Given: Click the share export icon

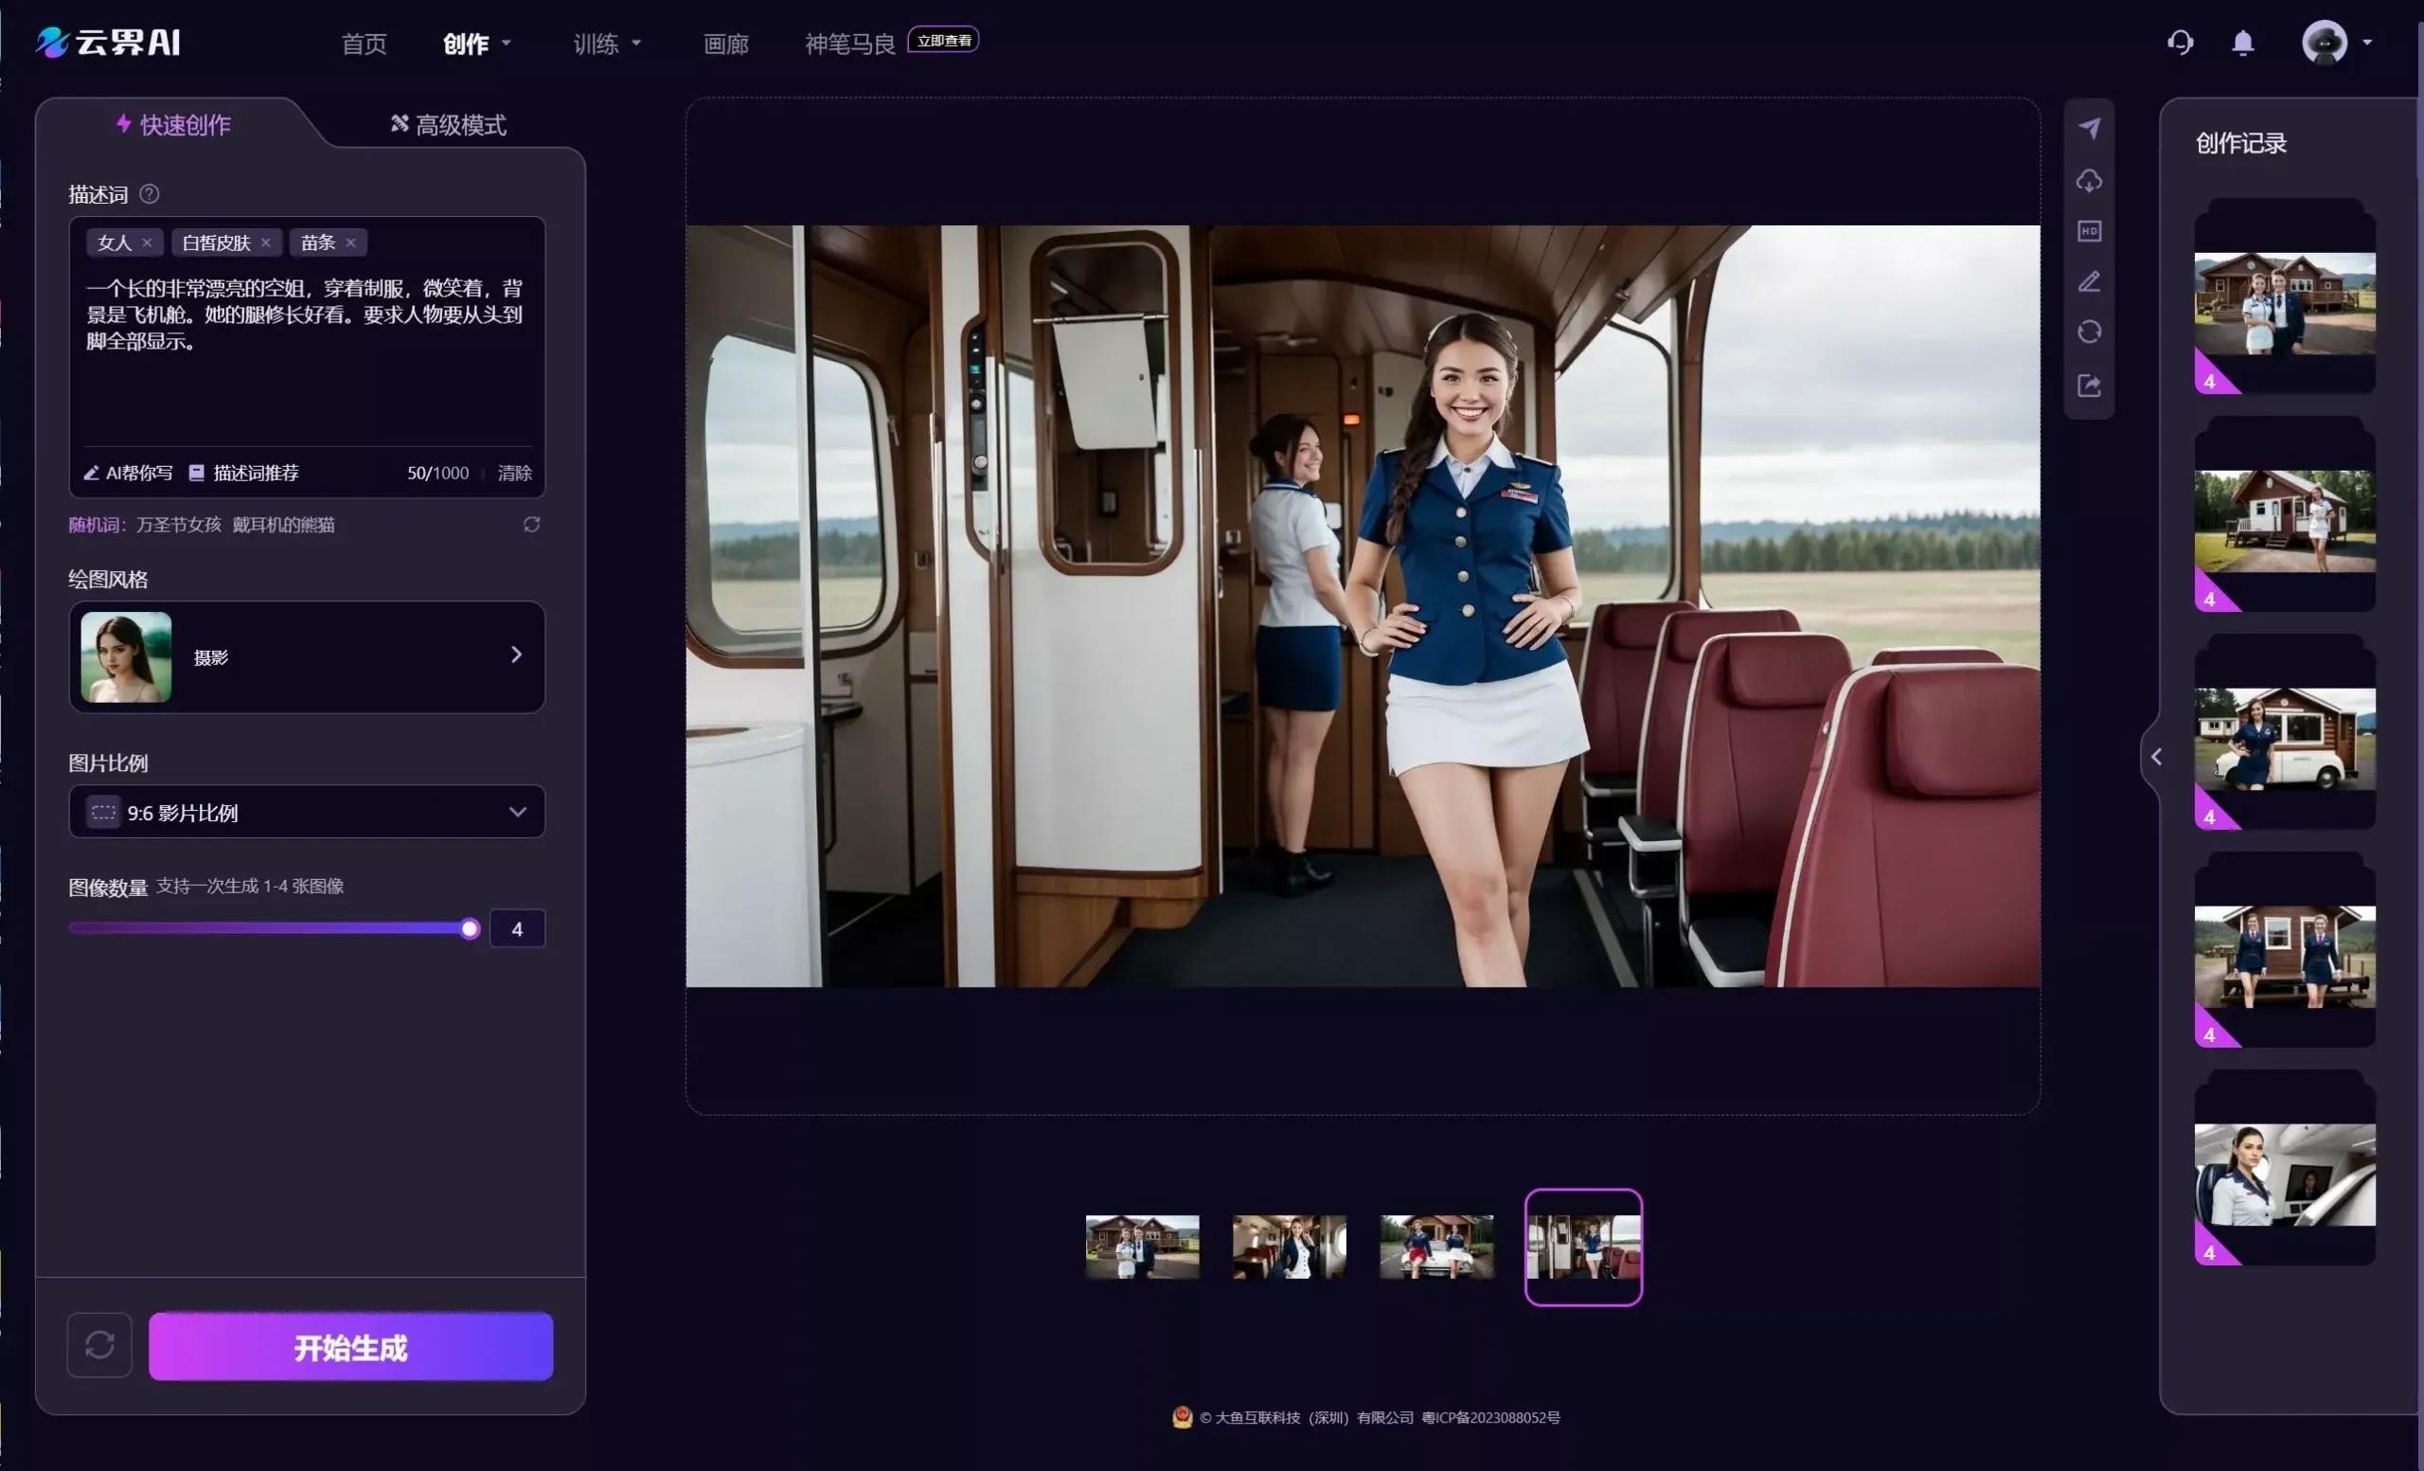Looking at the screenshot, I should coord(2089,386).
